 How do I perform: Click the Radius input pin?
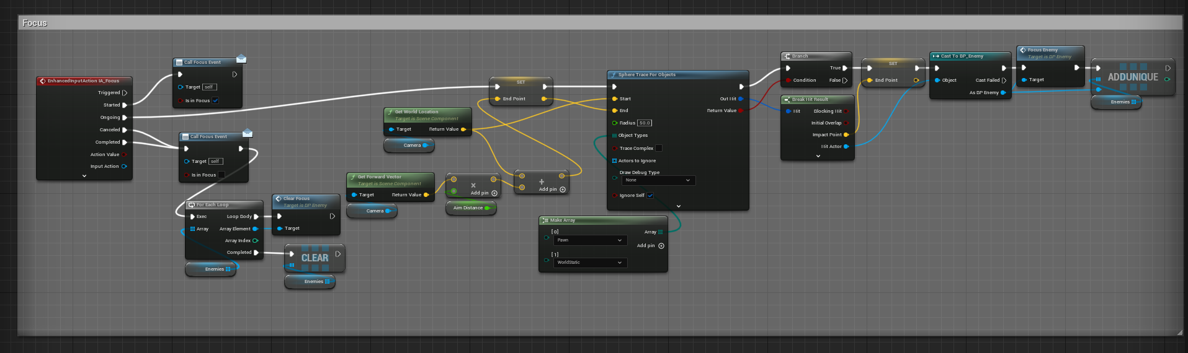615,123
